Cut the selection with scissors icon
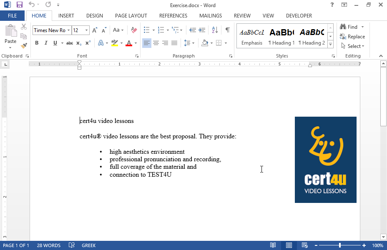 click(24, 27)
